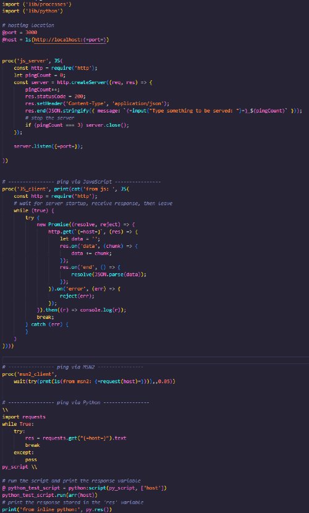Click the print('from inline python:', py.res()) line
This screenshot has height=513, width=309.
point(57,509)
